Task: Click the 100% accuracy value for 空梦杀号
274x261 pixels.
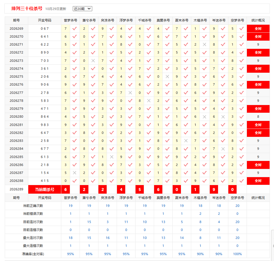Action: click(237, 254)
